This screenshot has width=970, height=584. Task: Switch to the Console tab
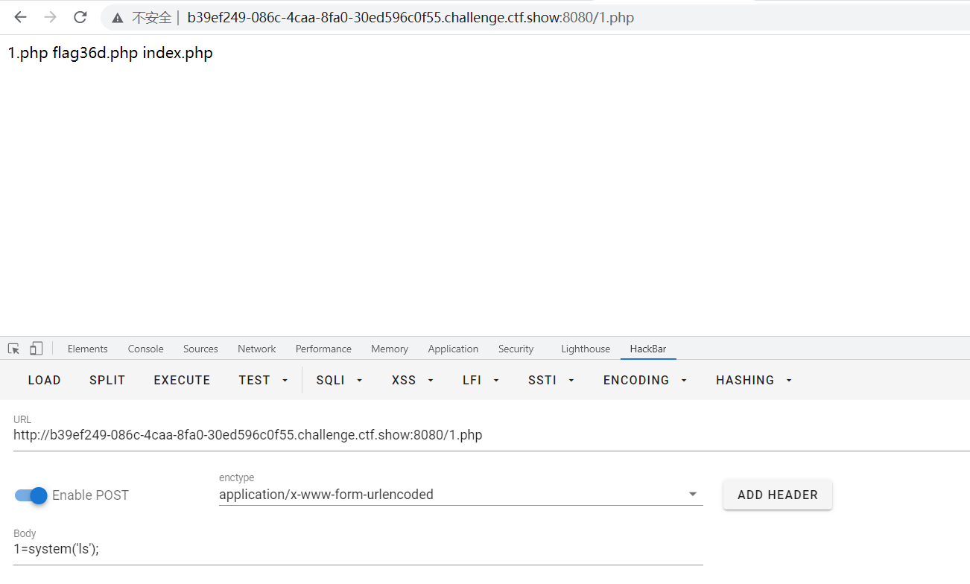point(145,349)
